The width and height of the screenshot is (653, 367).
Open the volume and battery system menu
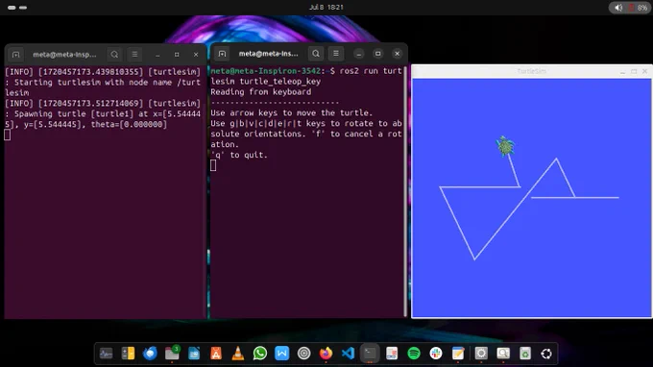coord(630,8)
